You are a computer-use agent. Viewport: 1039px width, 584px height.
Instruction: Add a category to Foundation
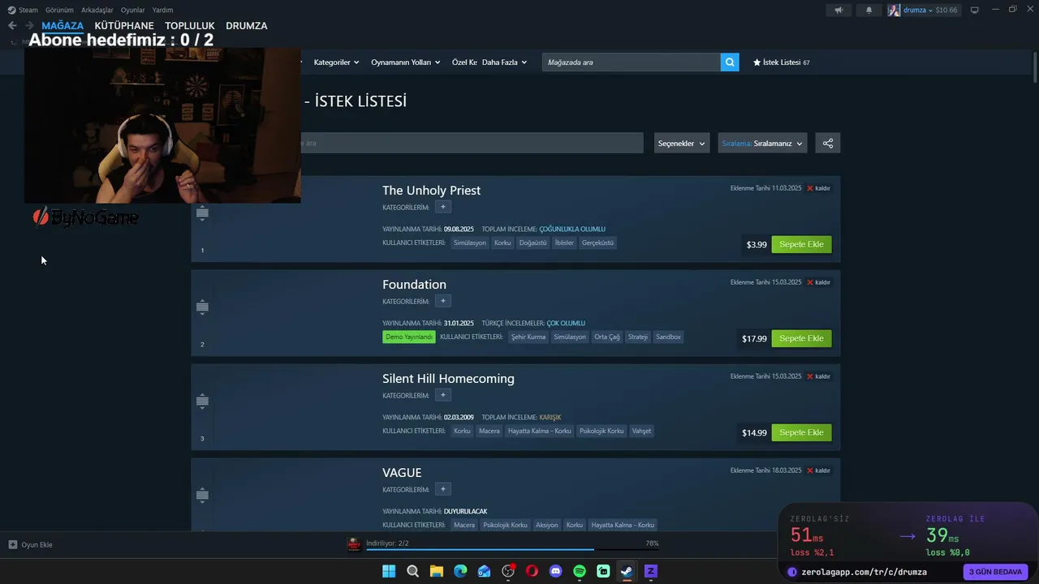click(442, 302)
